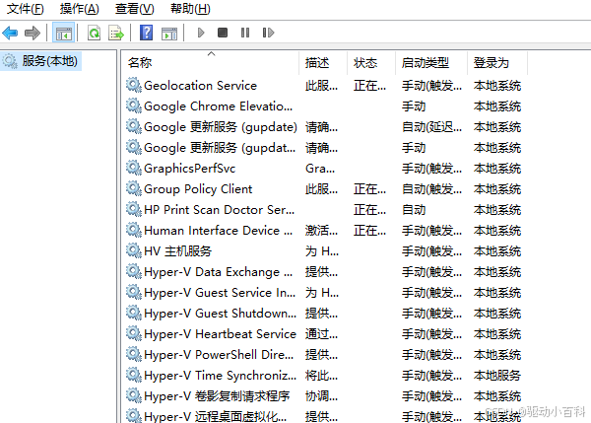Click gear icon beside Hyper-V 卷影复制请求程序

(x=133, y=395)
